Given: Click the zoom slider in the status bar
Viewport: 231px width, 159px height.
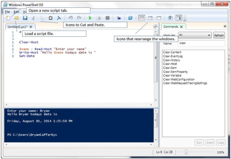Looking at the screenshot, I should tap(186, 152).
